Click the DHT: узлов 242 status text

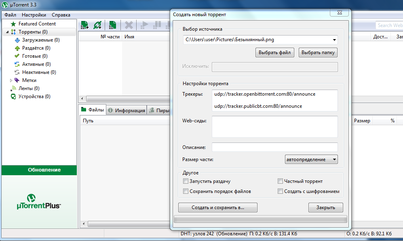(x=197, y=234)
